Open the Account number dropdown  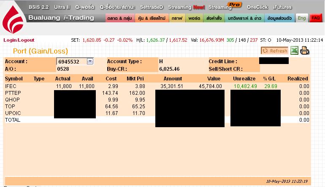point(90,61)
